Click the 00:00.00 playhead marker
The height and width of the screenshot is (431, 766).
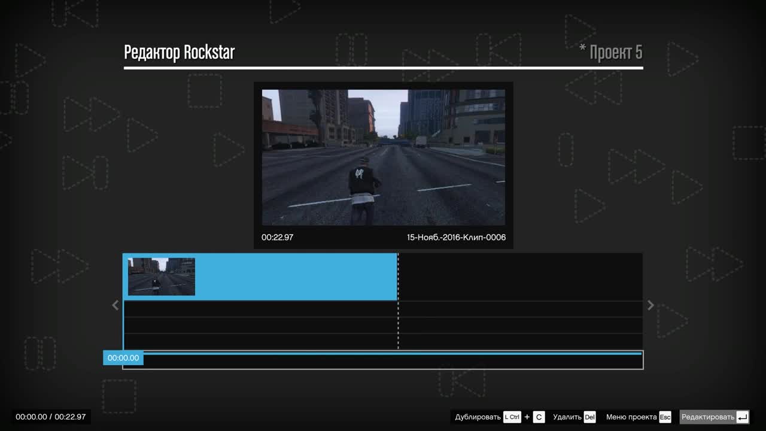click(123, 358)
